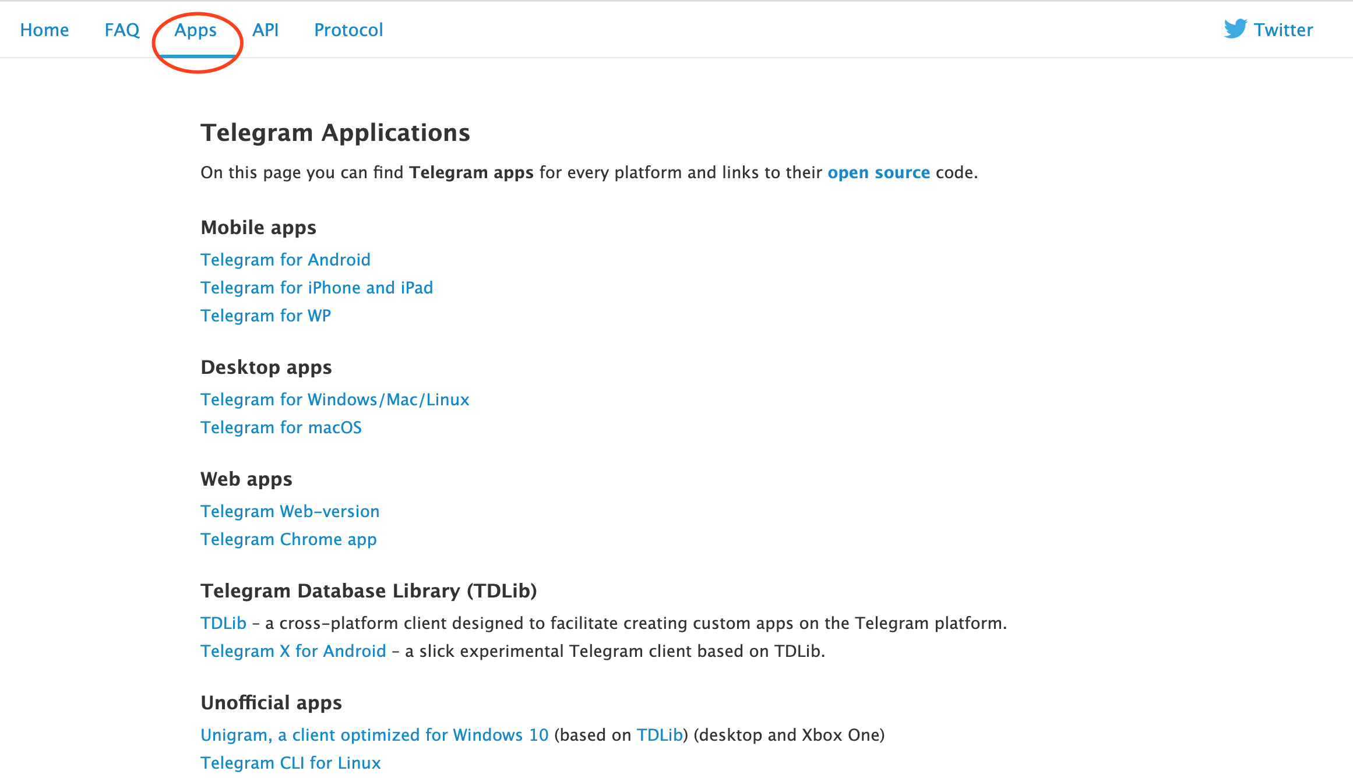
Task: Open Telegram for Windows/Mac/Linux
Action: click(334, 399)
